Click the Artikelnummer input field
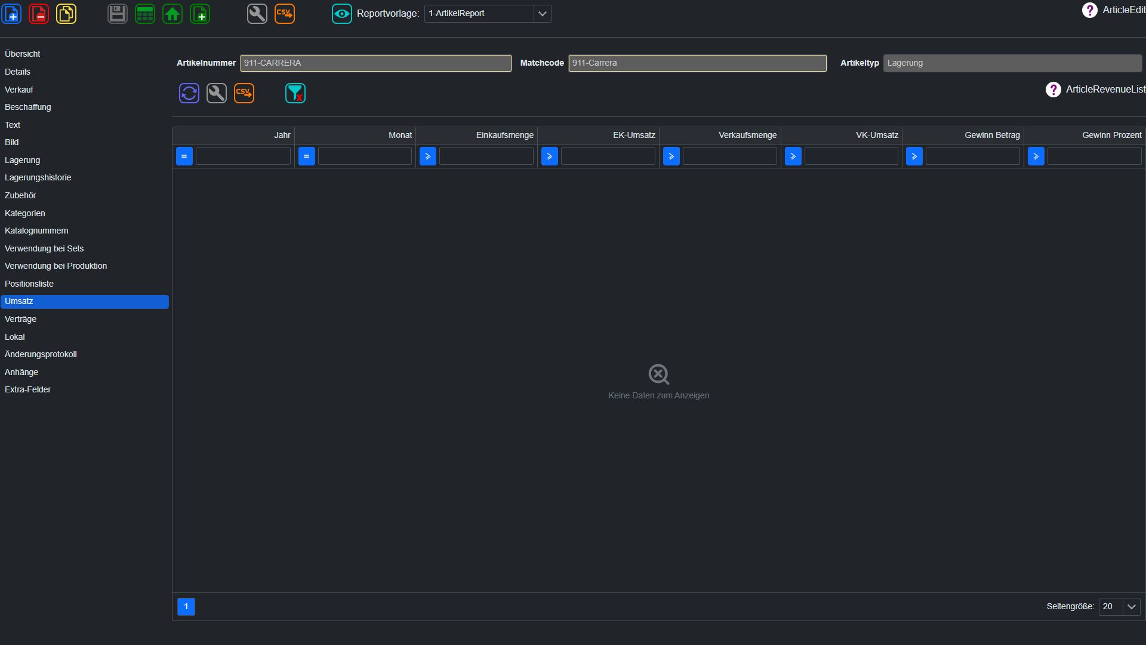 coord(375,63)
